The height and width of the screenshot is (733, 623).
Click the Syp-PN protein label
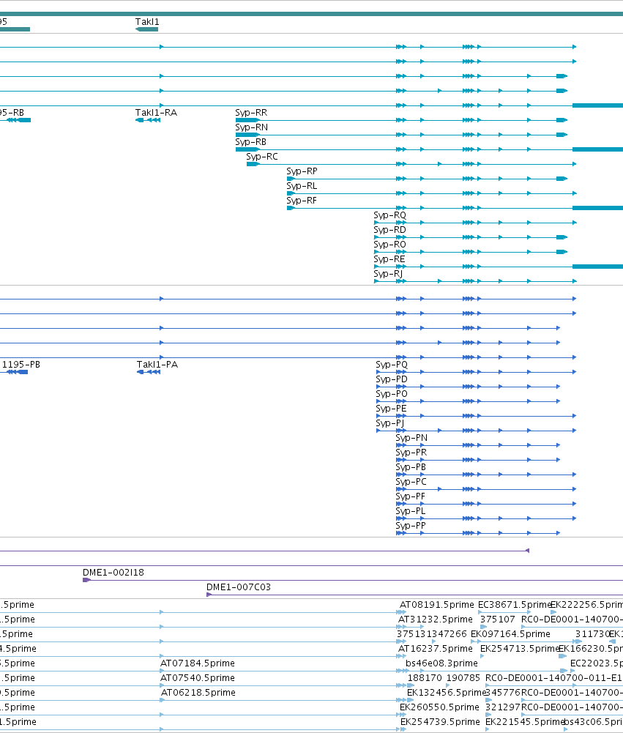point(411,438)
